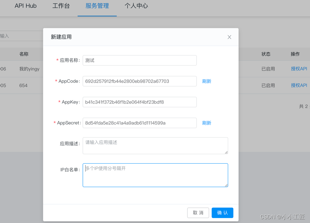Close the 新建应用 dialog via the X icon
The image size is (310, 223).
229,37
